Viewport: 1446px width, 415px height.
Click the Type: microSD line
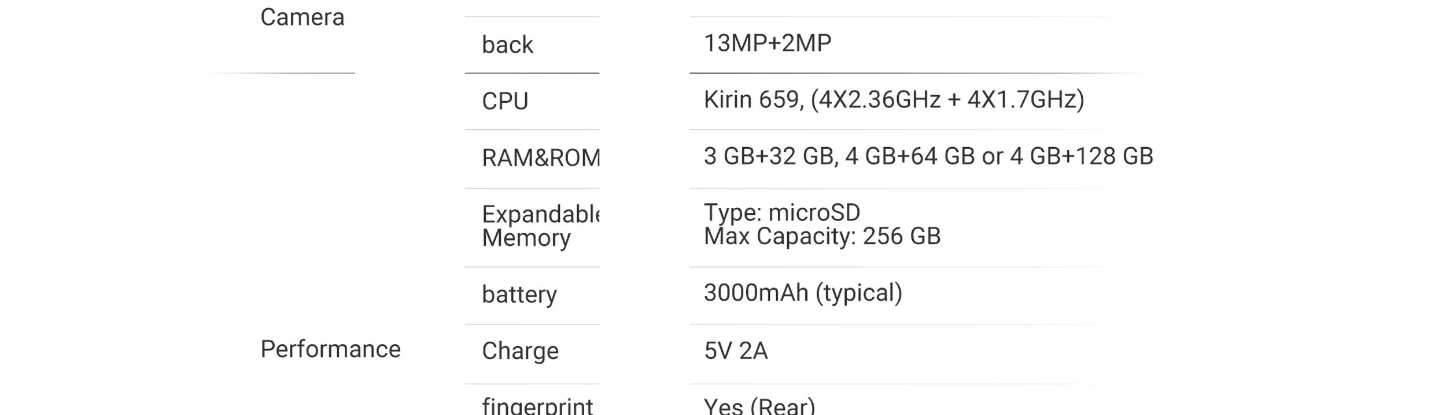click(x=782, y=212)
